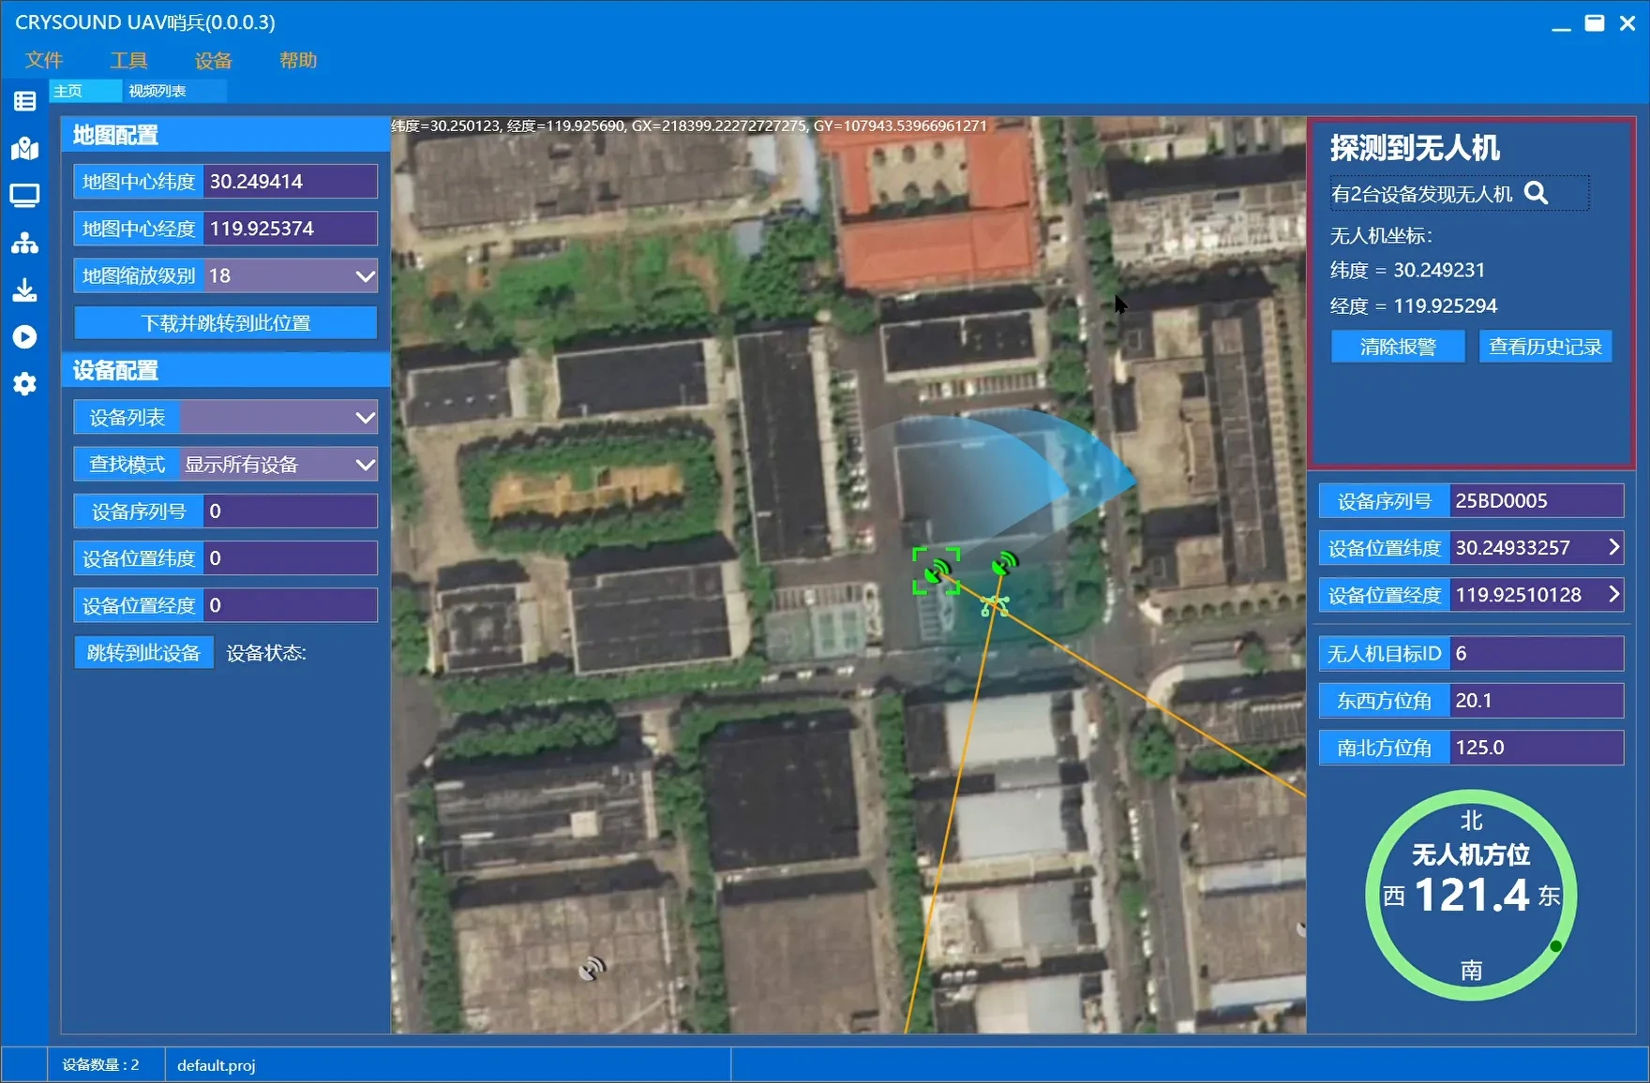This screenshot has height=1083, width=1650.
Task: Click the 查看历史记录 button
Action: click(x=1545, y=347)
